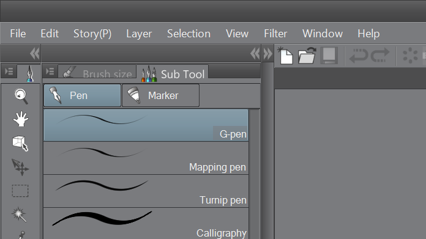This screenshot has width=426, height=239.
Task: Switch to the Sub Tool tab
Action: click(173, 73)
